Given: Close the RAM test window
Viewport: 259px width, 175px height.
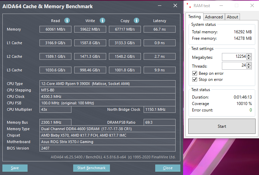Looking at the screenshot, I should tap(252, 6).
